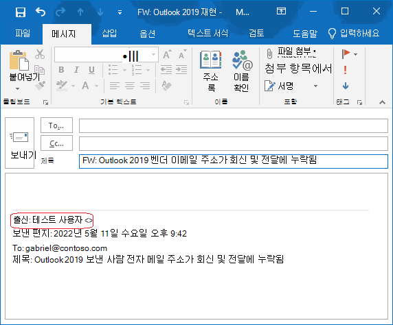Switch to the 삽입 tab
The height and width of the screenshot is (325, 393).
pos(109,33)
